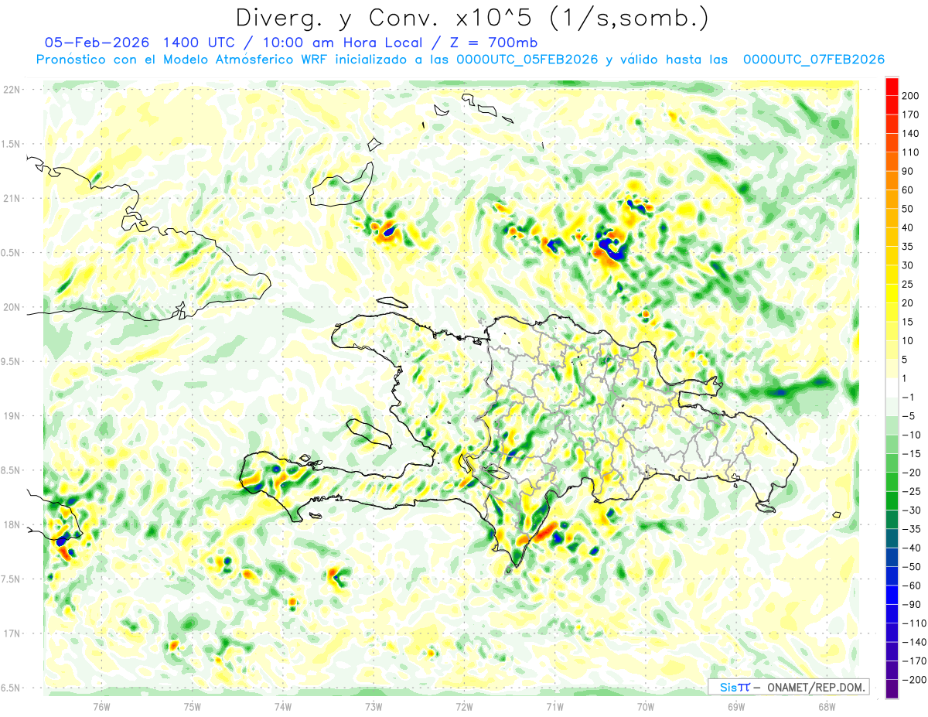The image size is (928, 717).
Task: Click the '18N' latitude label
Action: (11, 524)
